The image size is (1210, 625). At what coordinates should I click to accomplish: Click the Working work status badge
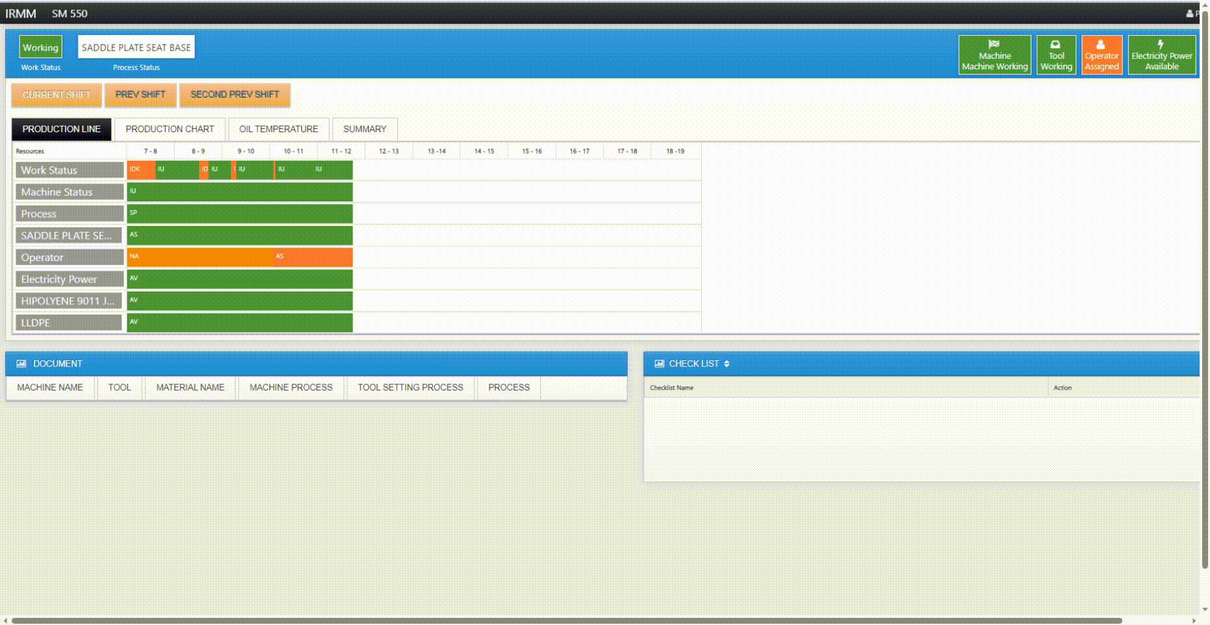click(x=40, y=47)
